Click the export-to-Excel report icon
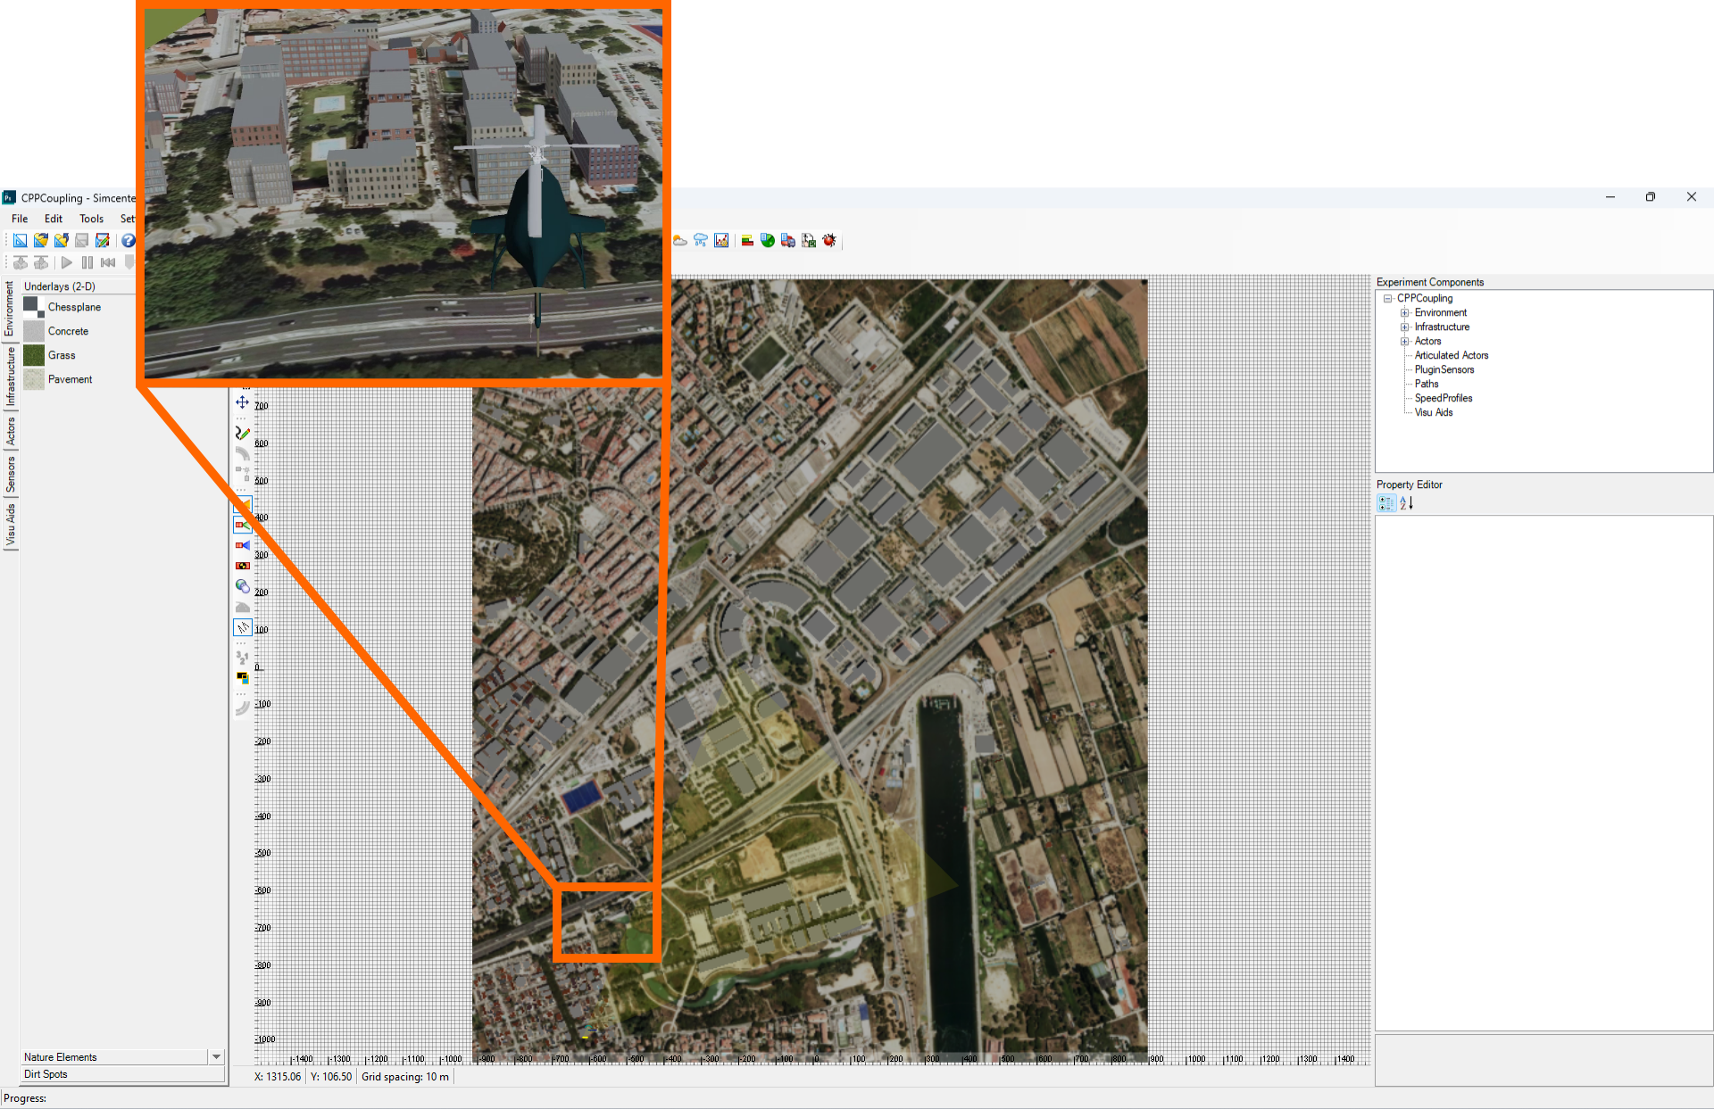Viewport: 1714px width, 1109px height. (x=809, y=240)
